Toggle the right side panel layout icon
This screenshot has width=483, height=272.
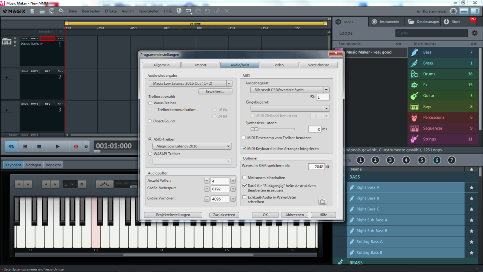click(x=475, y=11)
